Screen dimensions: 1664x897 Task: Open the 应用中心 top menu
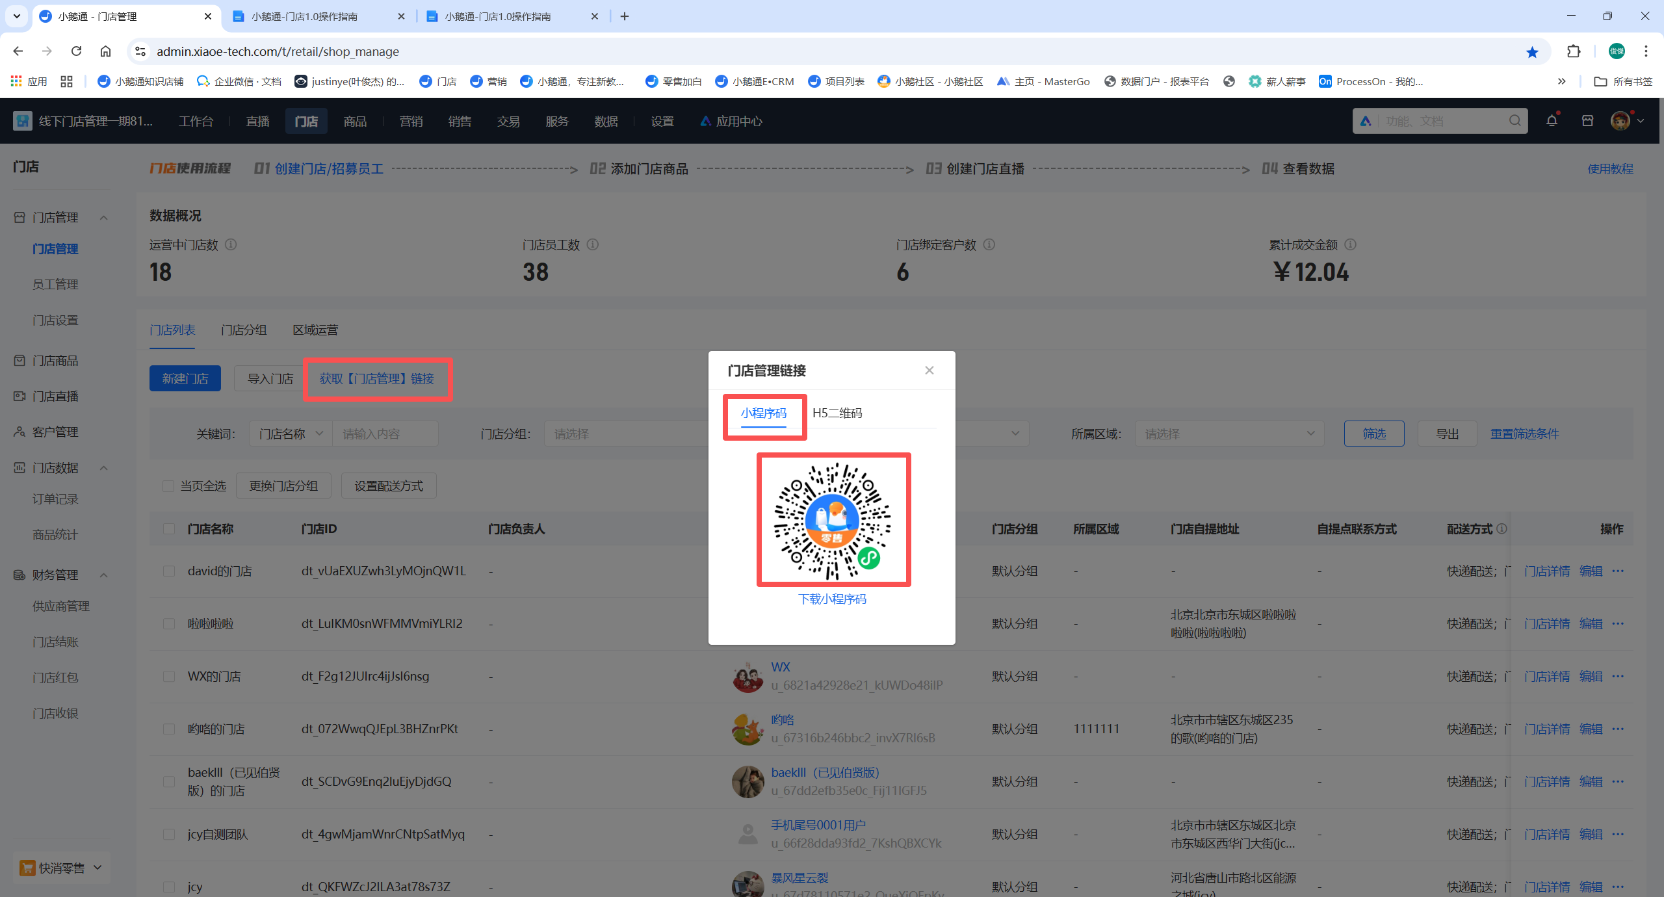(x=731, y=121)
